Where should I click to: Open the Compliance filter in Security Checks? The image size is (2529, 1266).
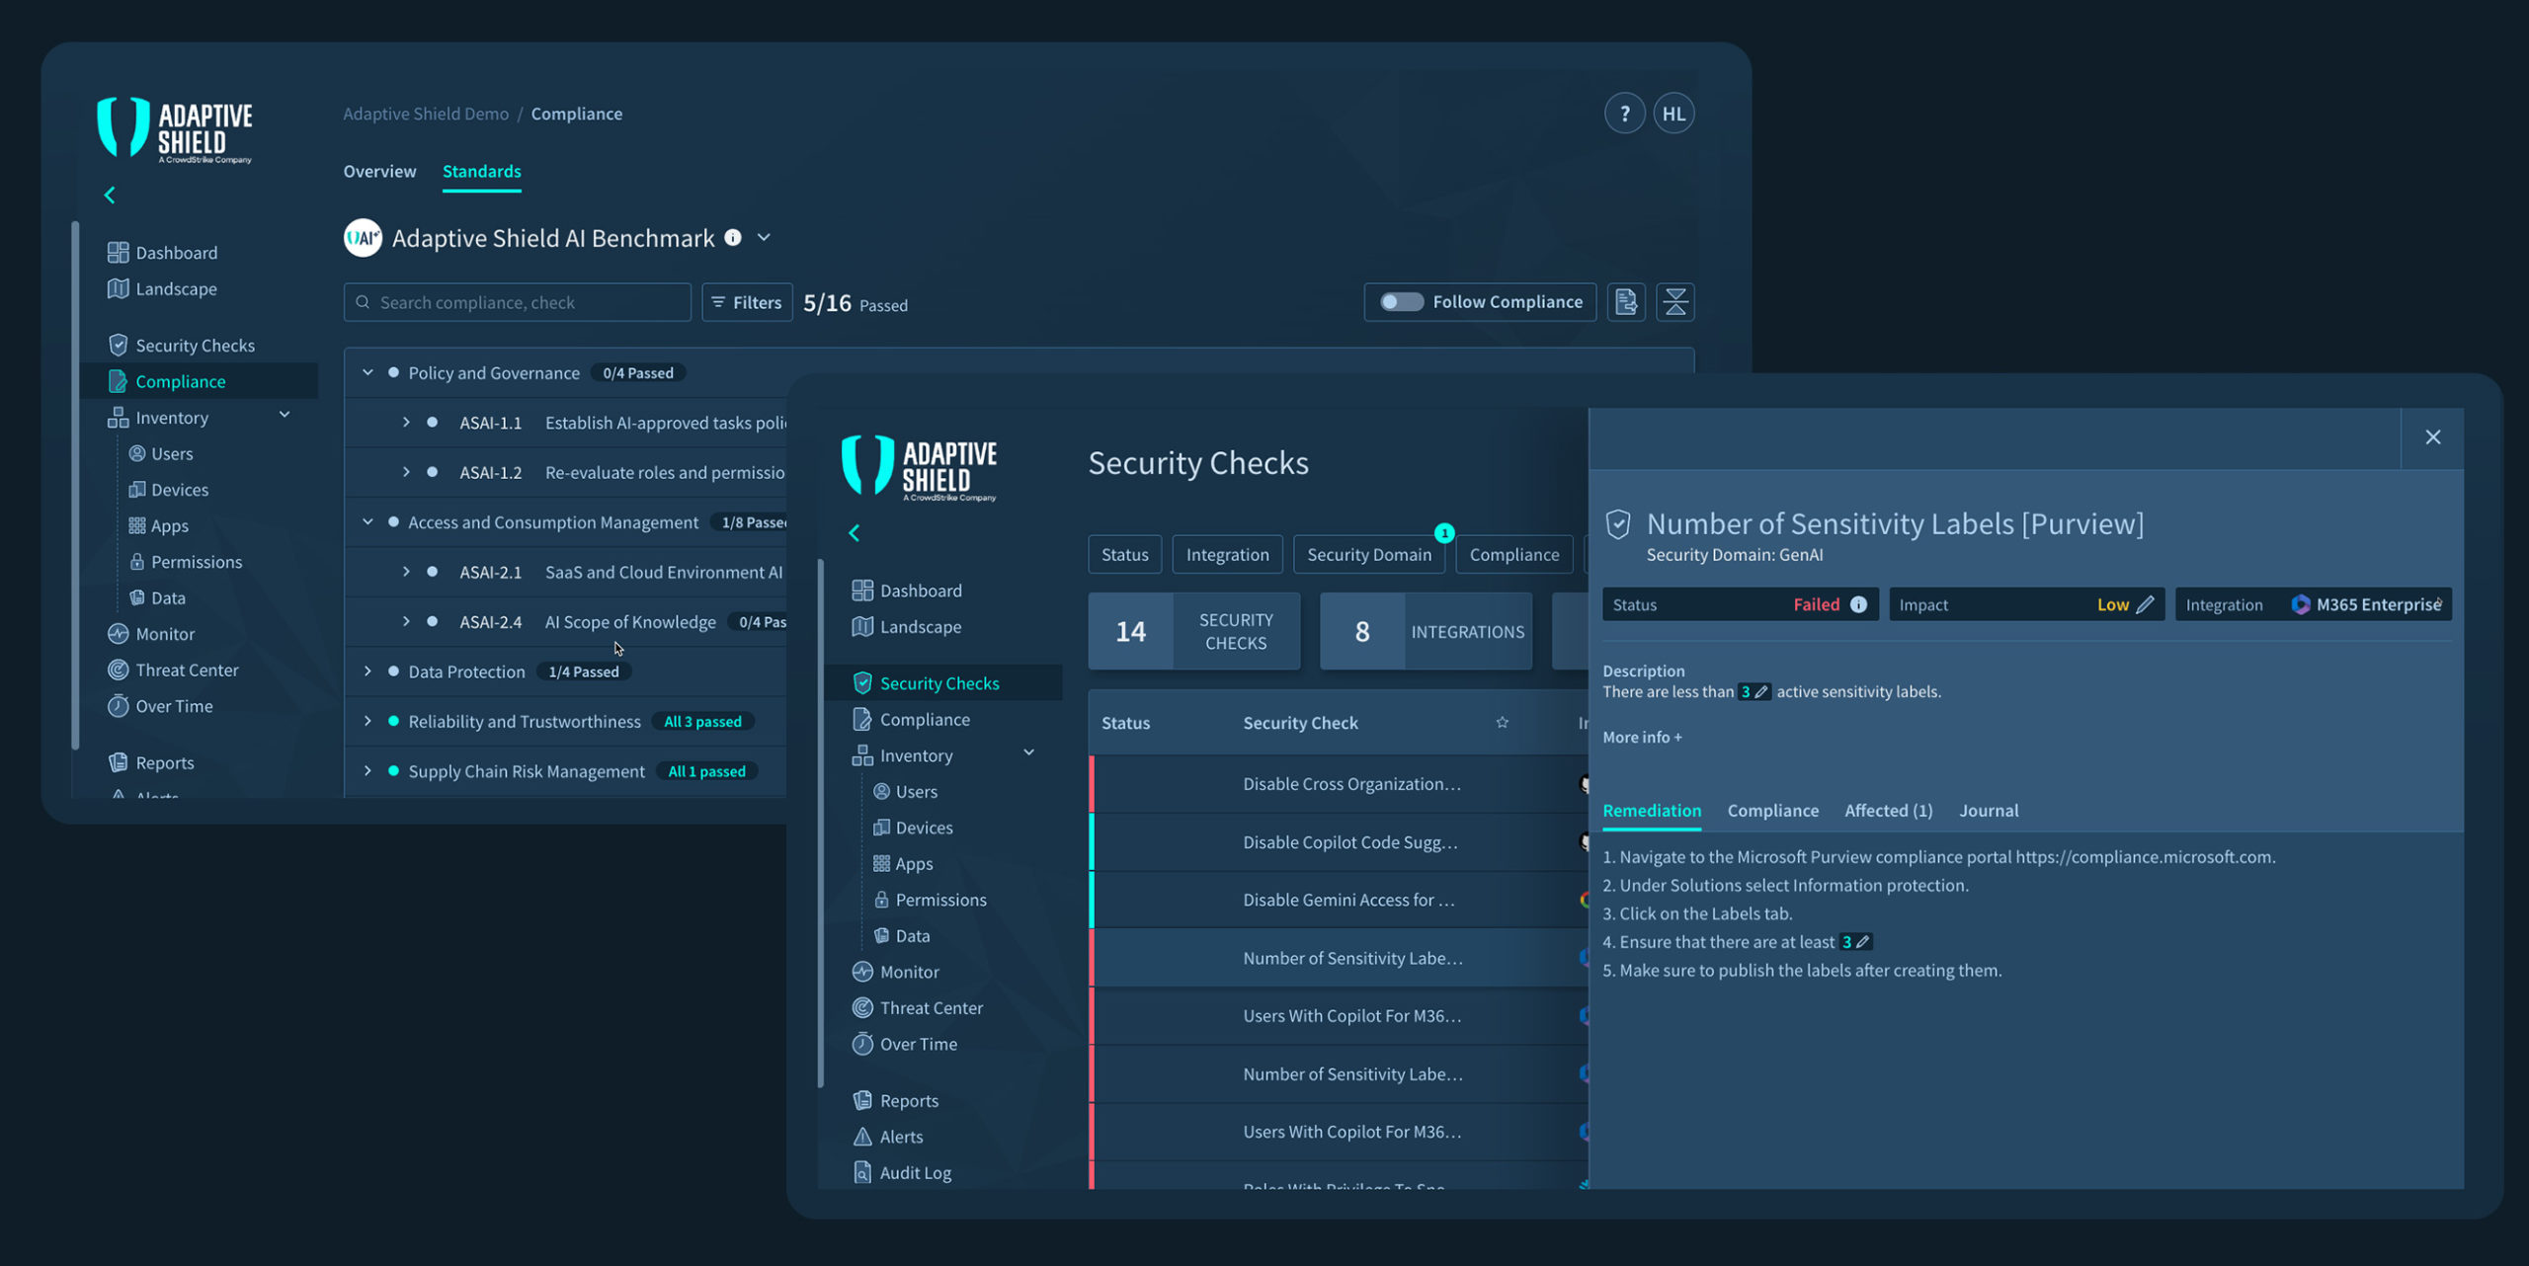click(1514, 555)
